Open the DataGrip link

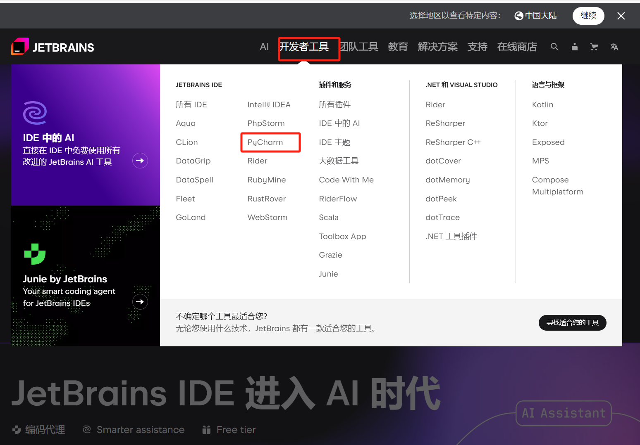point(193,161)
